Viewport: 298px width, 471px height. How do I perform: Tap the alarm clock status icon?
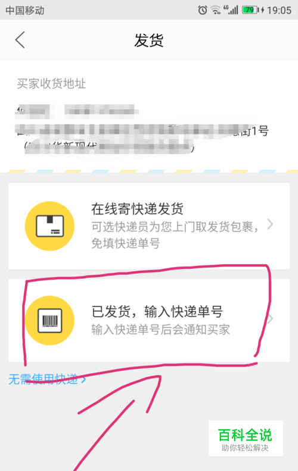click(x=203, y=10)
